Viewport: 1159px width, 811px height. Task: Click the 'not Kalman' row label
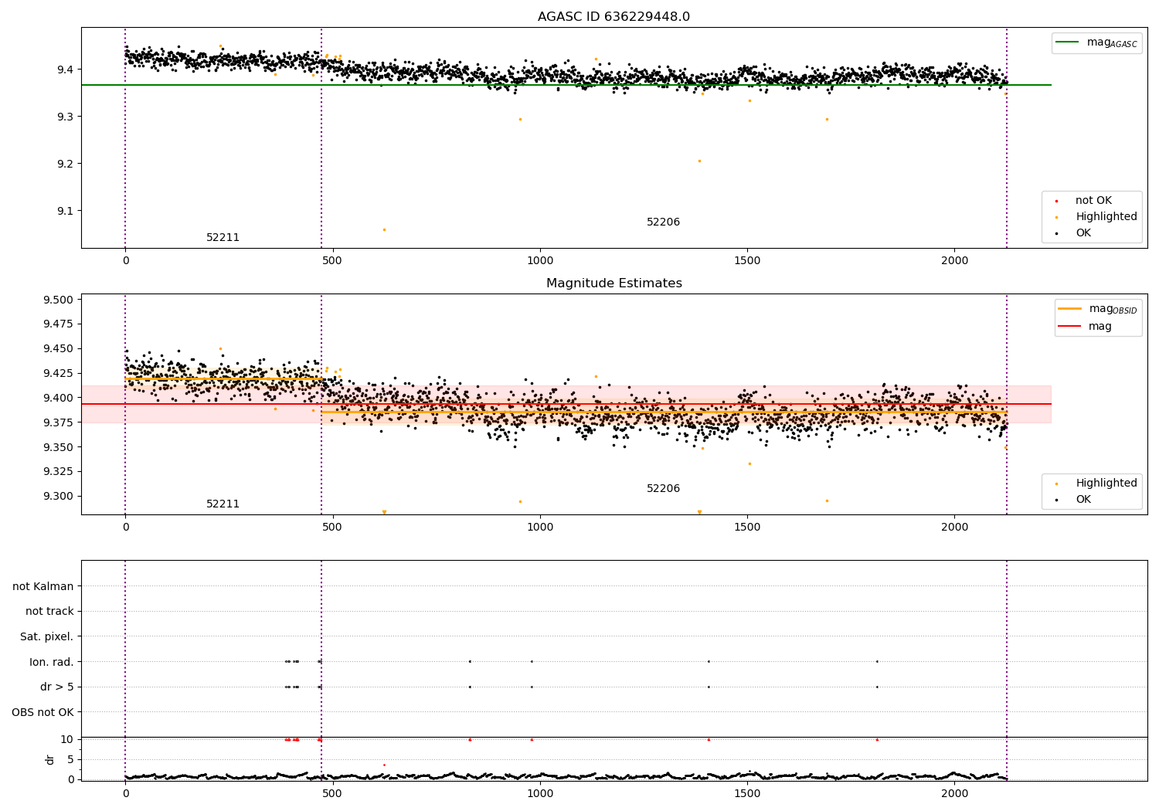pos(43,587)
